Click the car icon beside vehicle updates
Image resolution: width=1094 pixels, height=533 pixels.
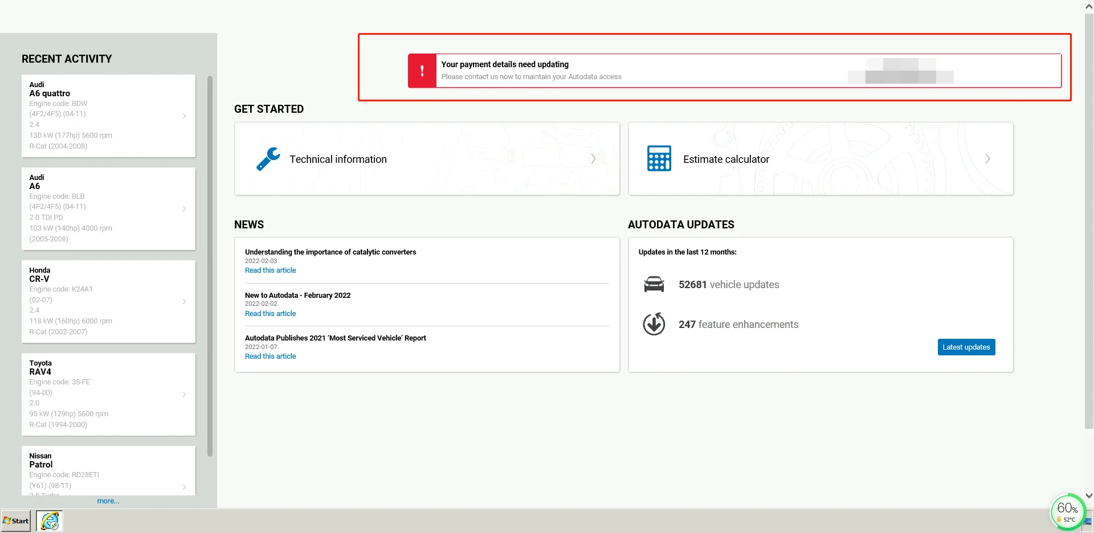click(654, 284)
